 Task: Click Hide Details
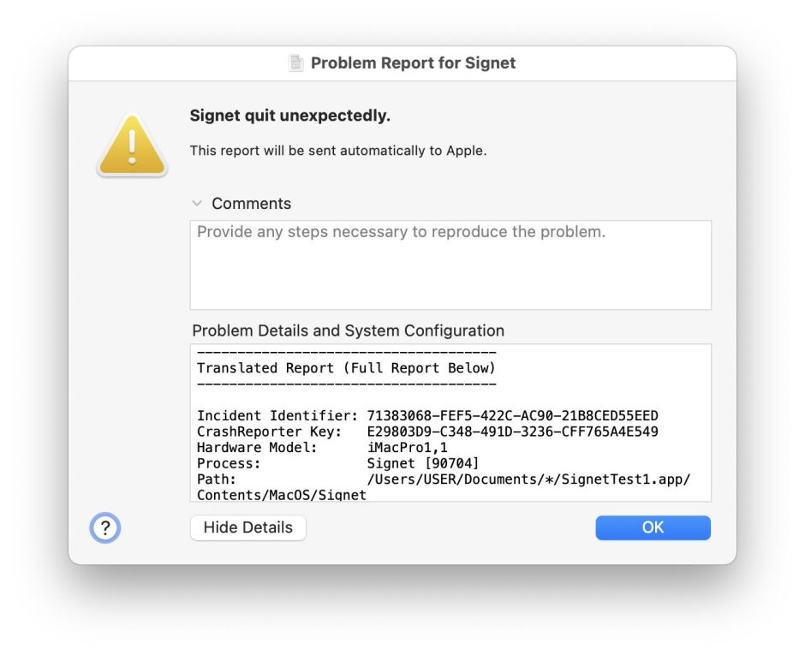[x=247, y=527]
